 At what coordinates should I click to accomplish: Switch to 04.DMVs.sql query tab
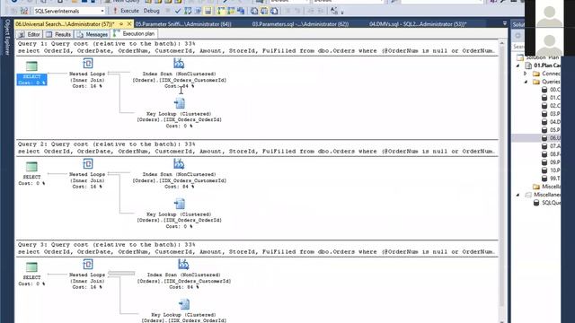click(x=418, y=24)
